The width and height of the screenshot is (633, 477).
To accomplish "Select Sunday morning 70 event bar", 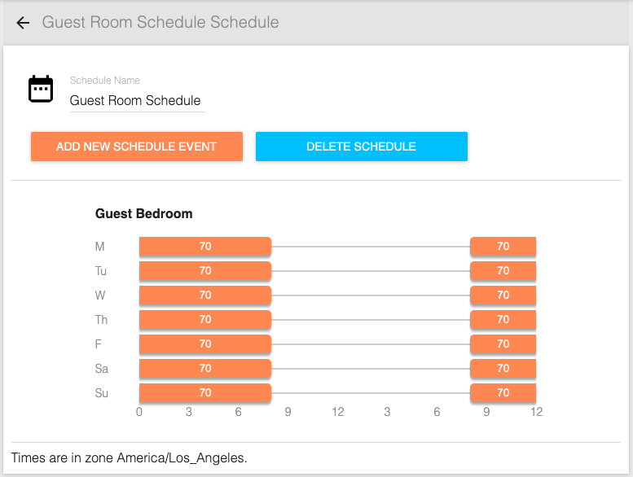I will [x=205, y=392].
